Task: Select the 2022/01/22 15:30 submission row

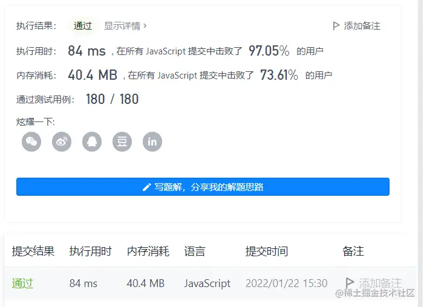Action: [210, 283]
